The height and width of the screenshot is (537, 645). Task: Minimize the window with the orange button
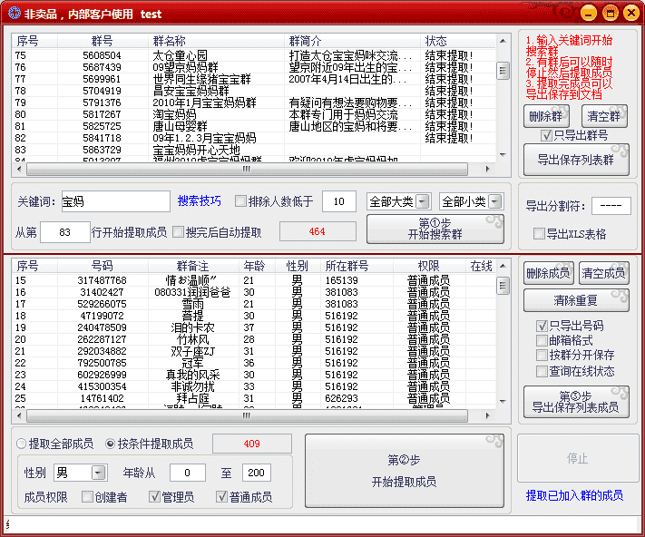pyautogui.click(x=589, y=13)
